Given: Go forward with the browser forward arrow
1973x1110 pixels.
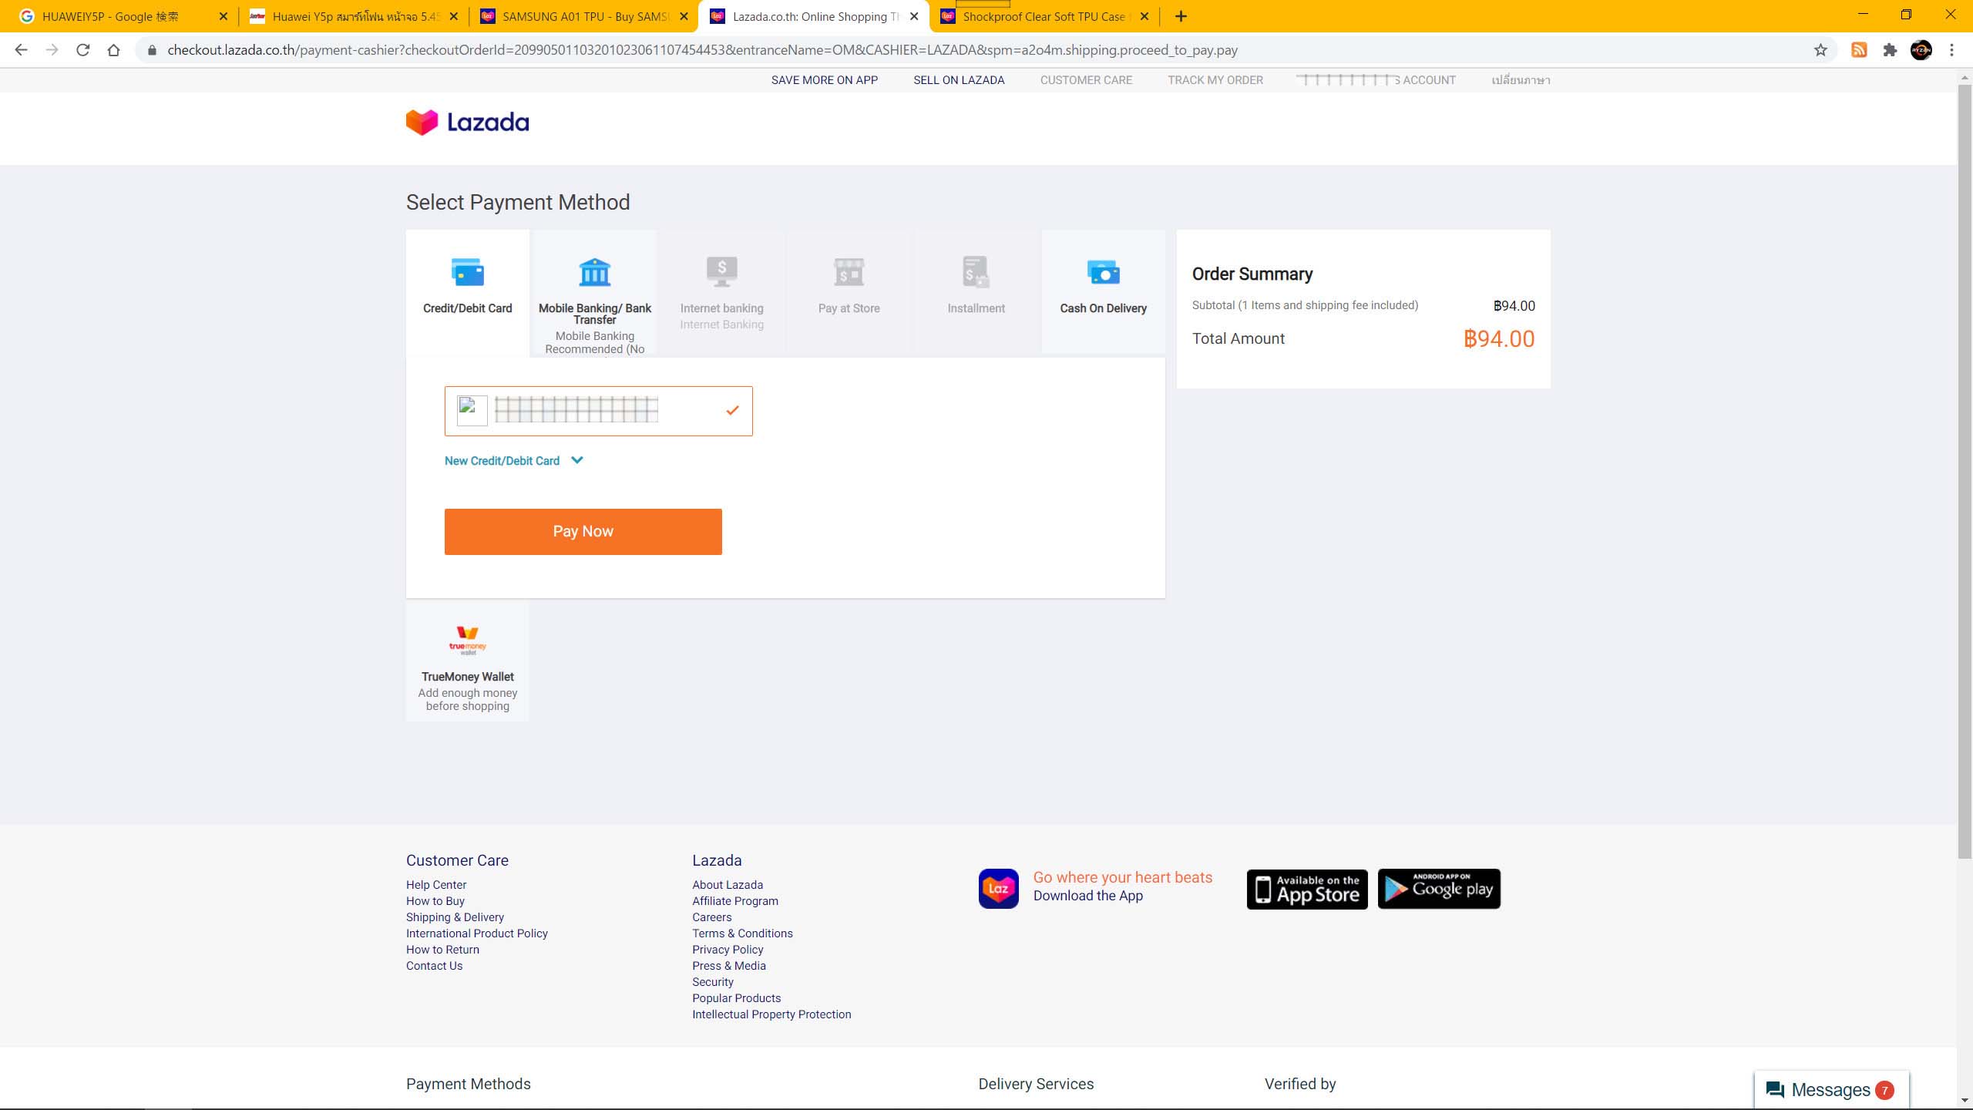Looking at the screenshot, I should (x=52, y=50).
